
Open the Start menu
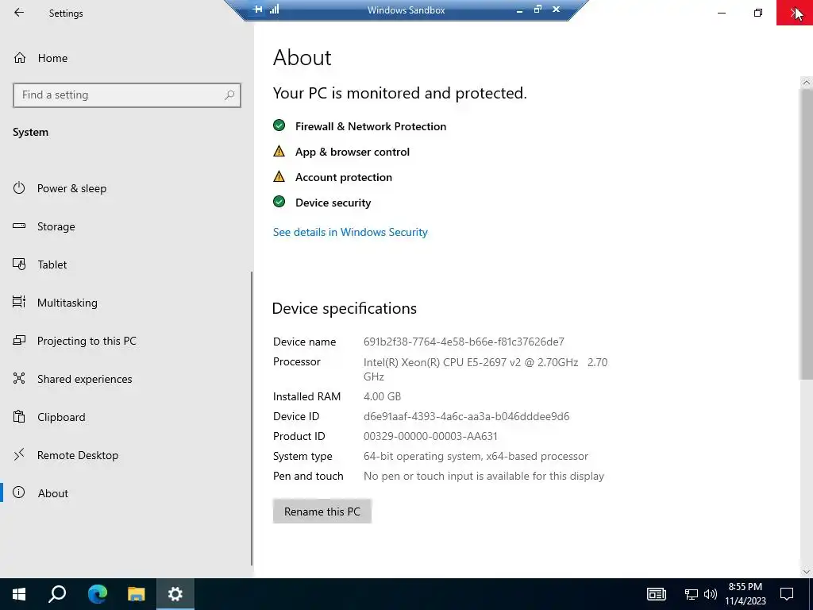(19, 594)
